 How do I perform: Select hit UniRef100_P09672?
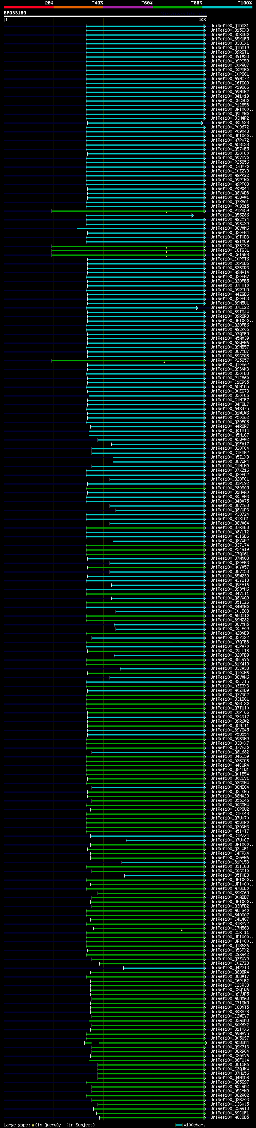(229, 127)
